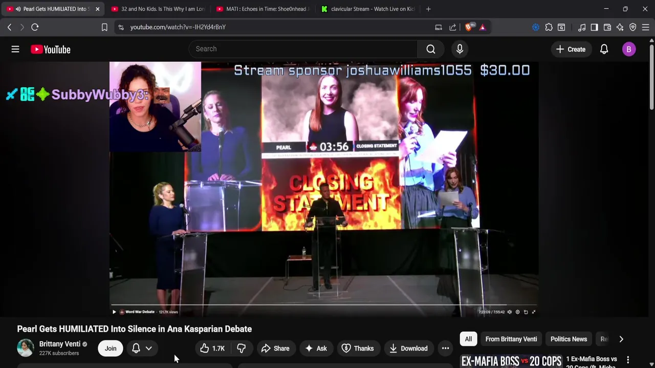Click the search magnifier button
The height and width of the screenshot is (368, 655).
pos(431,49)
